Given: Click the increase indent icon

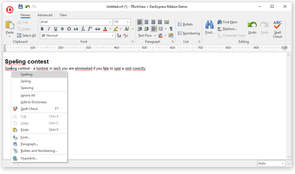Looking at the screenshot, I should [x=146, y=29].
